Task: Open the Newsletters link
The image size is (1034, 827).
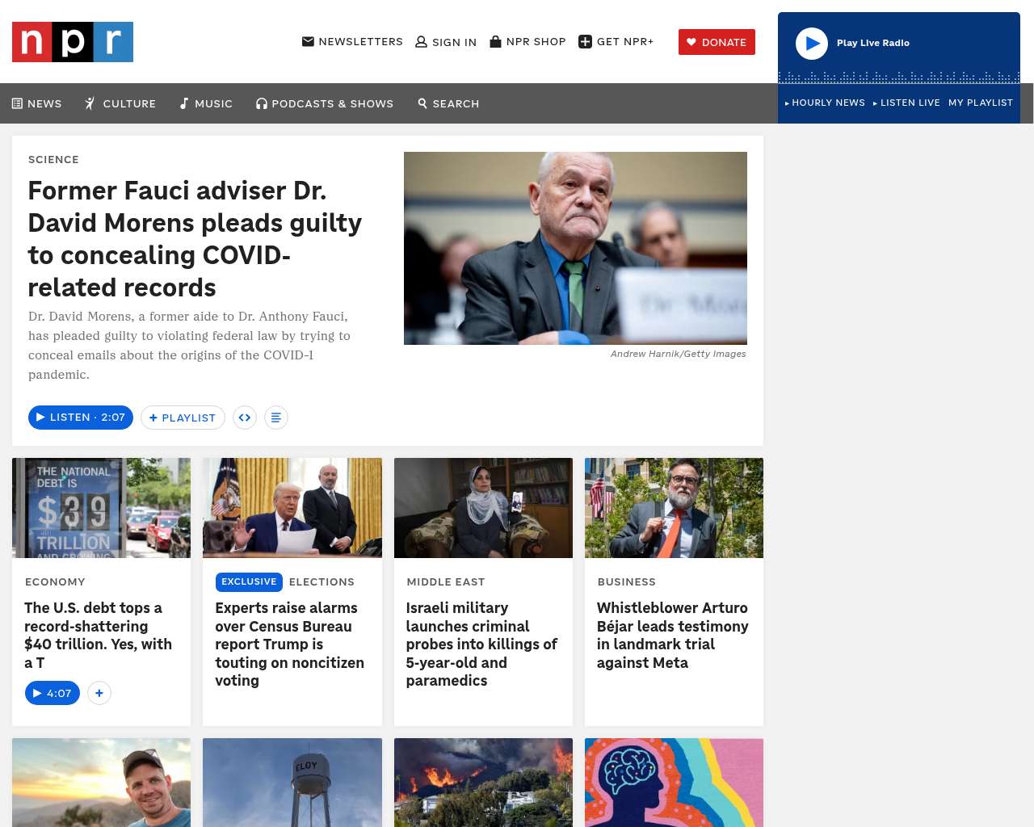Action: (352, 41)
